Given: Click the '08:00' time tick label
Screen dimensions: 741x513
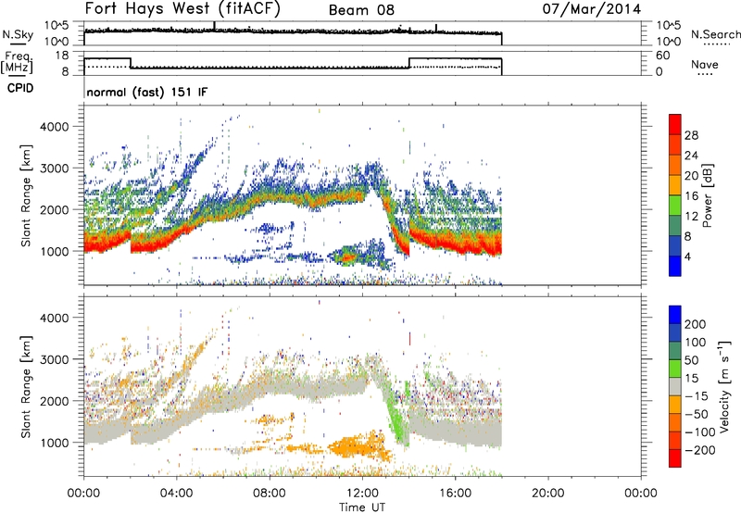Looking at the screenshot, I should tap(269, 494).
